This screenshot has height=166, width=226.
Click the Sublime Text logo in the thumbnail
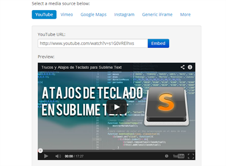166,106
